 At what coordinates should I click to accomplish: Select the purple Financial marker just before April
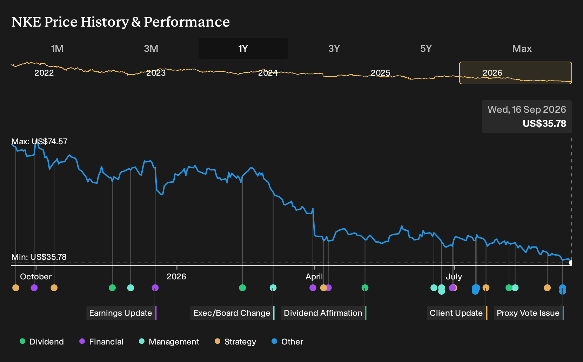pyautogui.click(x=313, y=288)
